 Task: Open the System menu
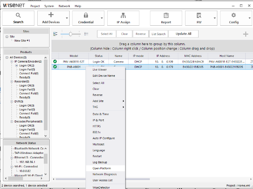click(x=49, y=6)
